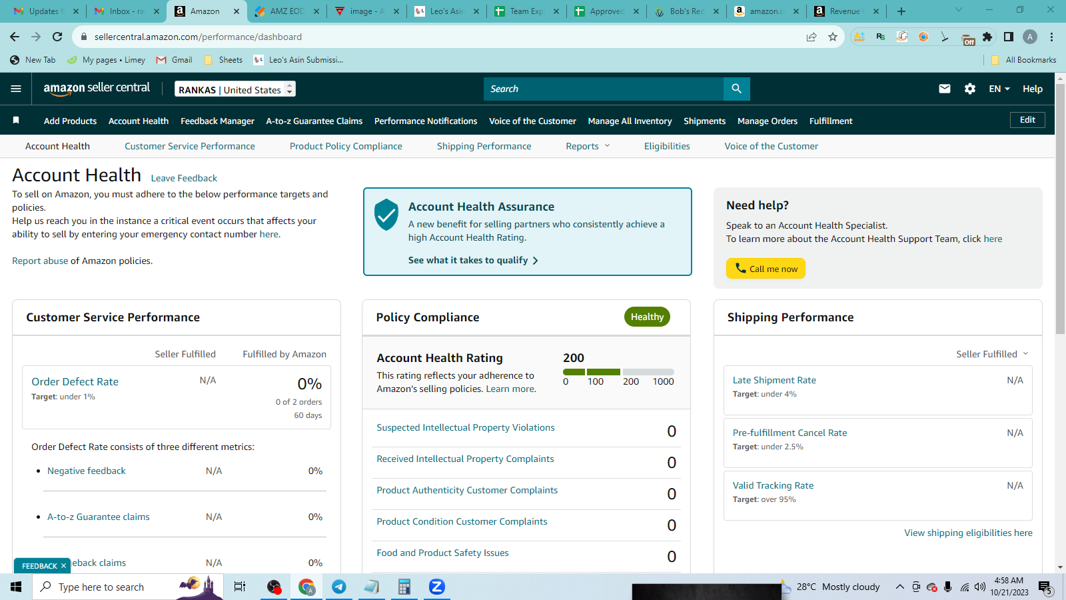Click the Leave Feedback link

click(184, 178)
